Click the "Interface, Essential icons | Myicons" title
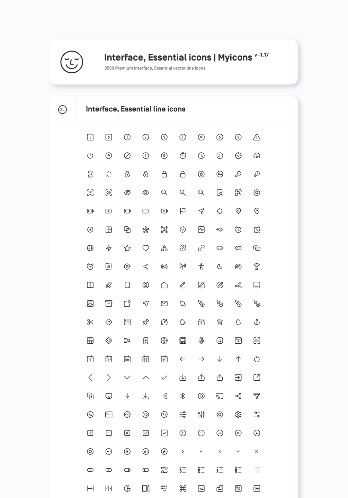Screen dimensions: 348x498 [178, 57]
